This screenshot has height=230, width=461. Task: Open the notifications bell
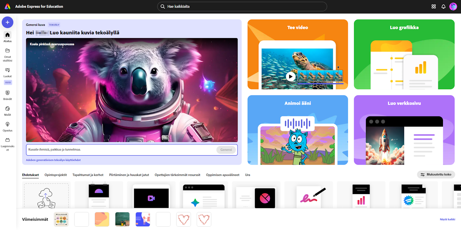[x=443, y=7]
